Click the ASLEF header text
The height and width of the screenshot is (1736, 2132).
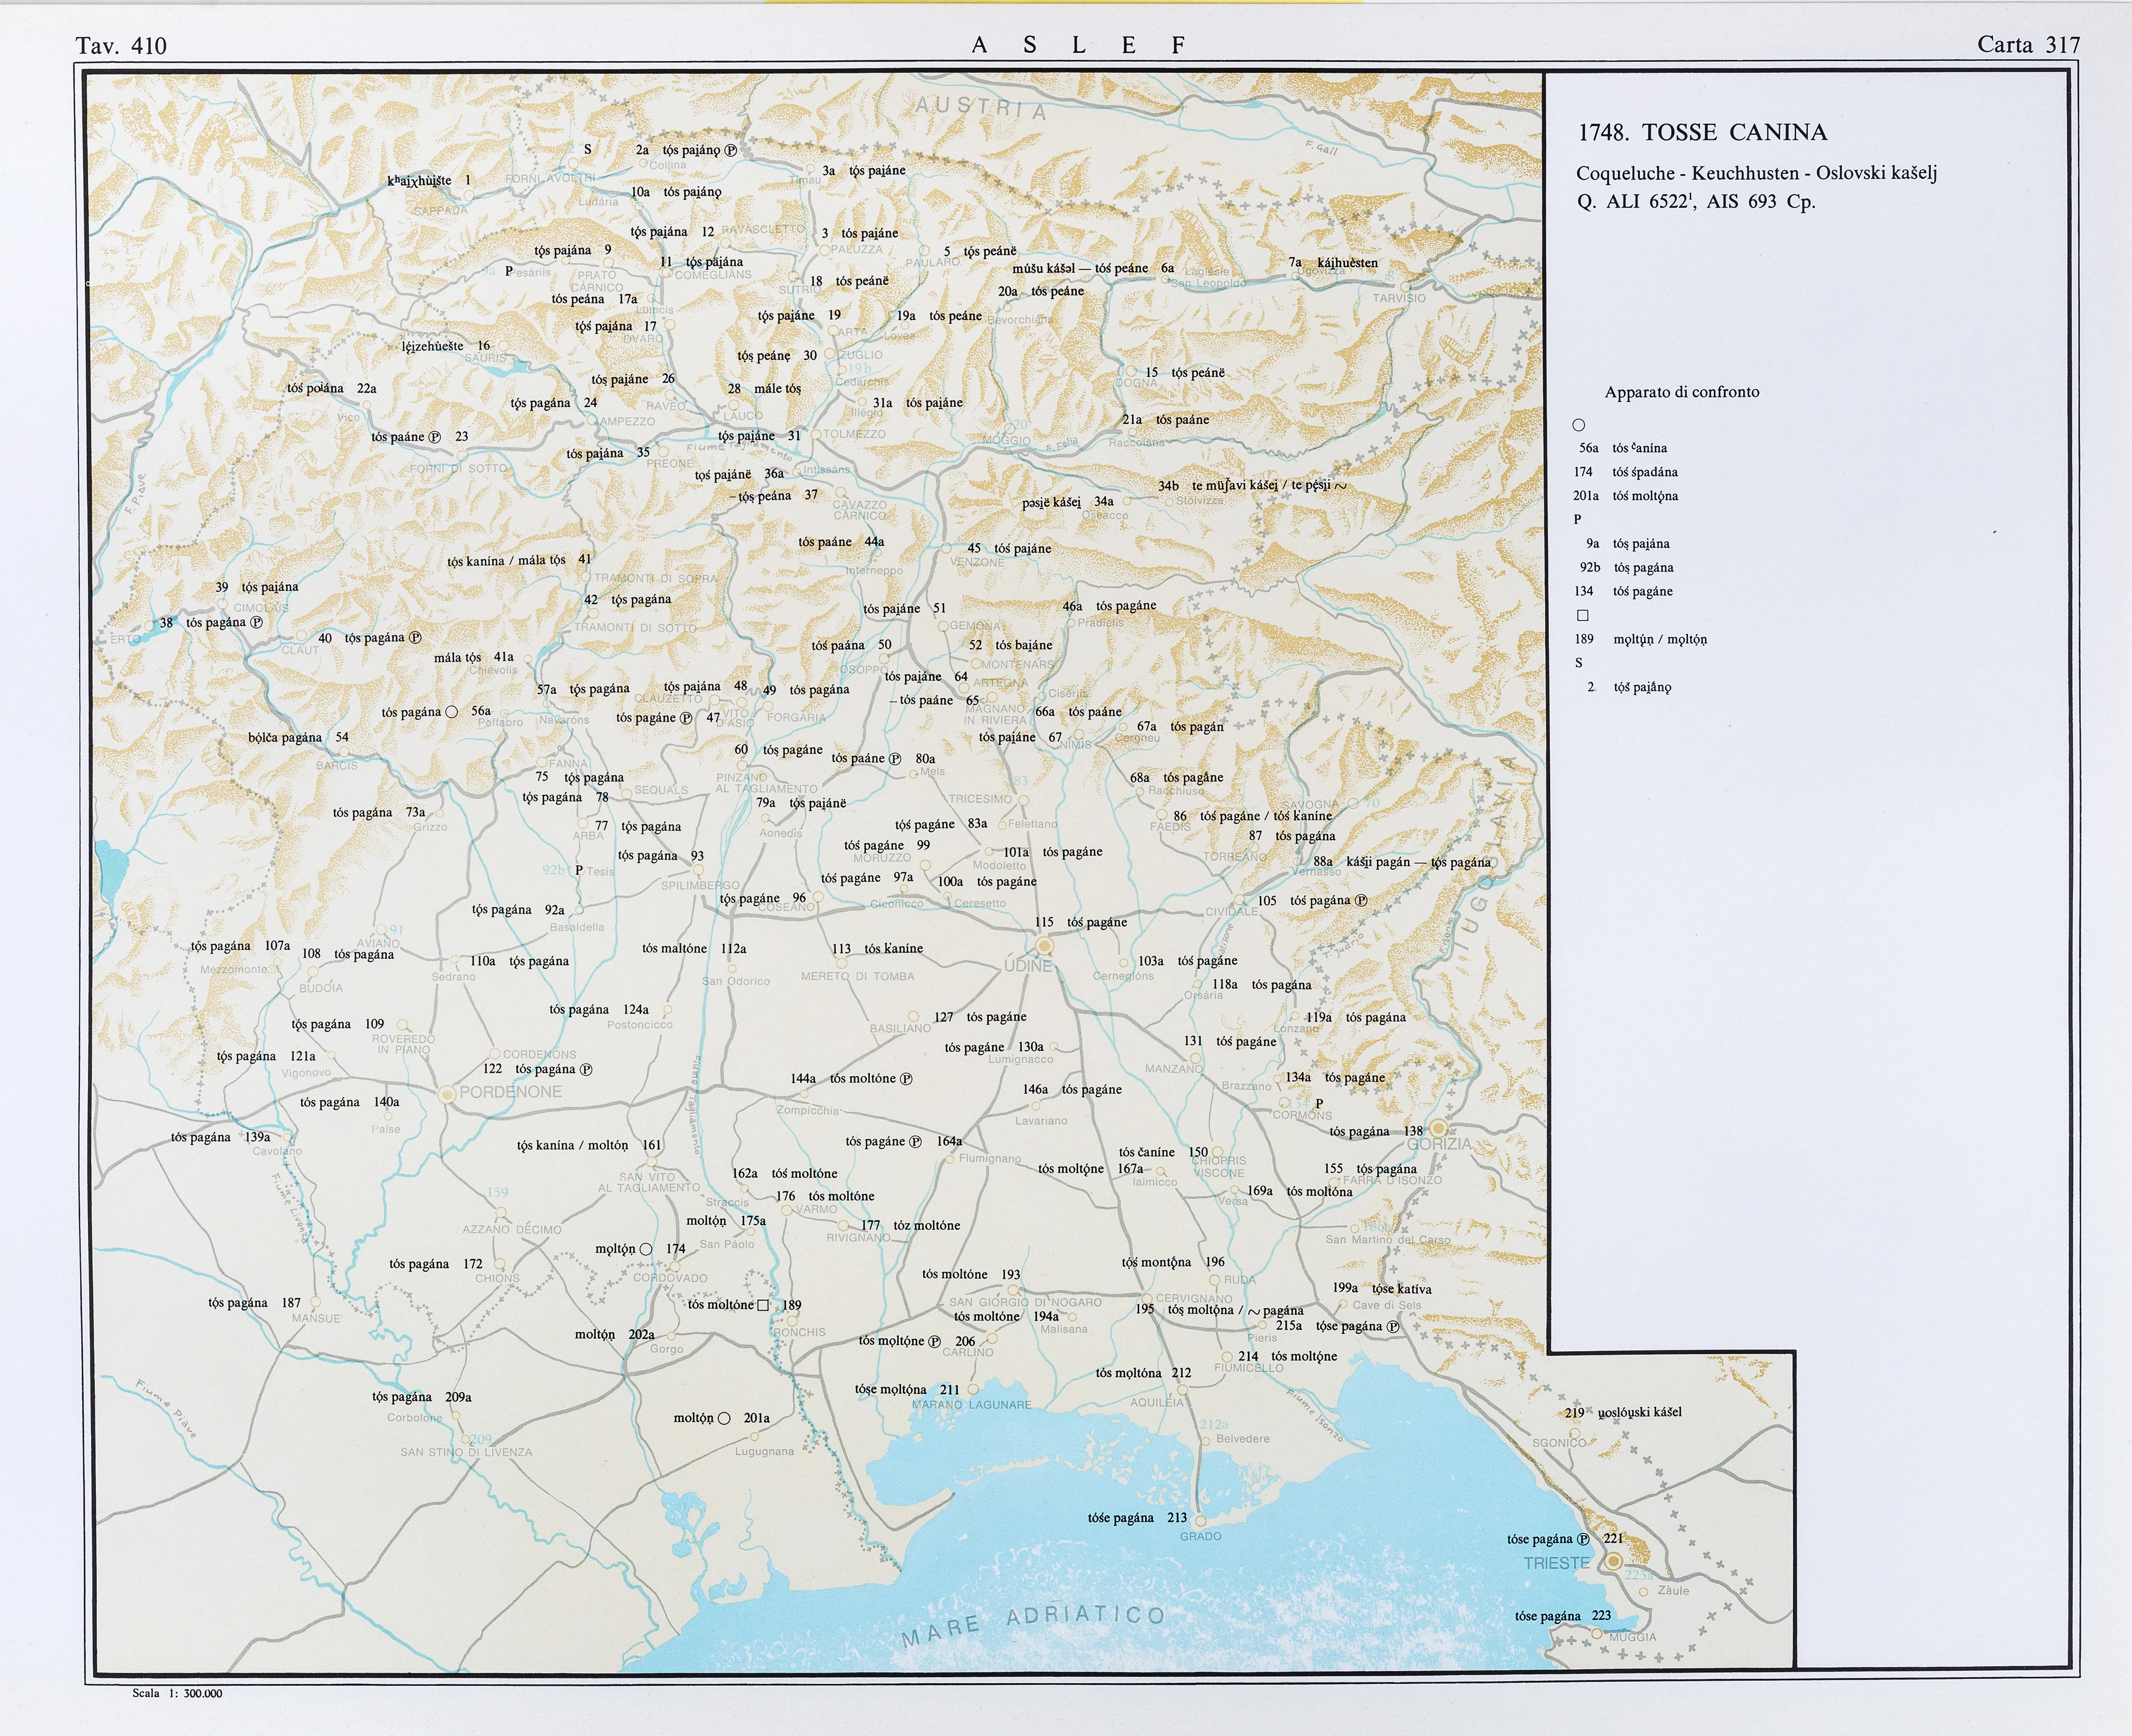coord(1078,45)
